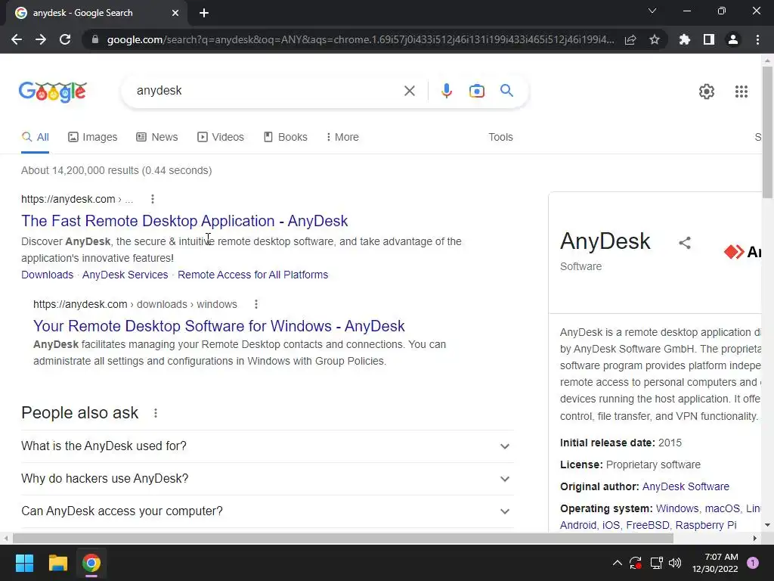Open The Fast Remote Desktop Application link
The height and width of the screenshot is (581, 774).
184,221
